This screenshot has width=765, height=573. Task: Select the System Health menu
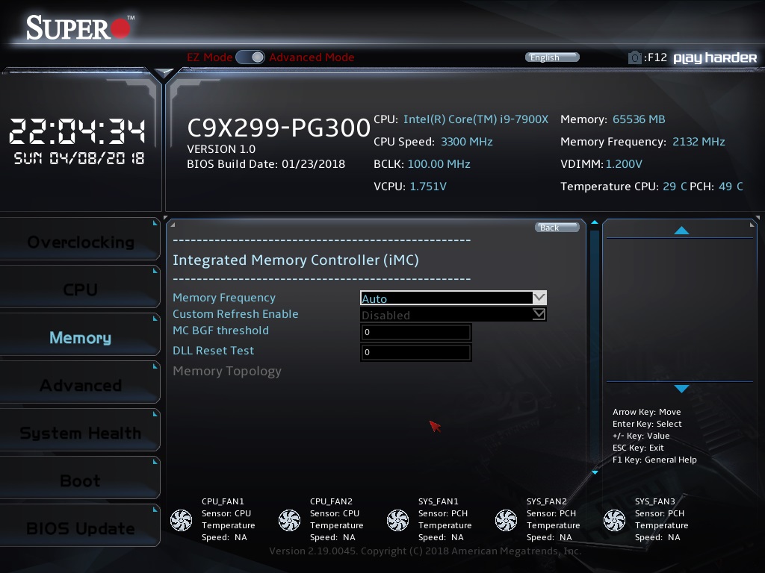(x=80, y=433)
